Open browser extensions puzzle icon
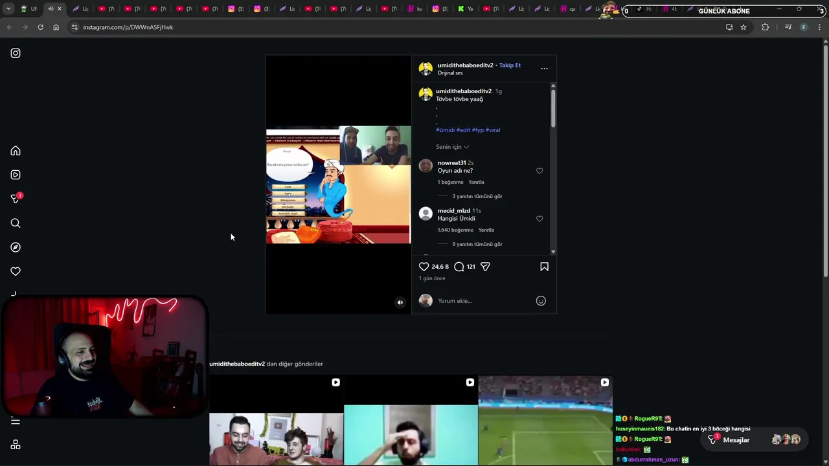Screen dimensions: 829x466 pos(765,27)
